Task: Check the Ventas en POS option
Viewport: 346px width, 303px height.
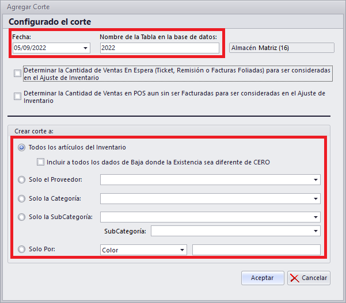Action: (17, 96)
